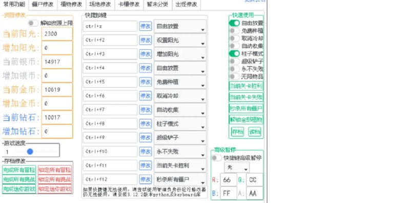Click the A alpha field showing AA
The height and width of the screenshot is (203, 410).
[x=254, y=193]
